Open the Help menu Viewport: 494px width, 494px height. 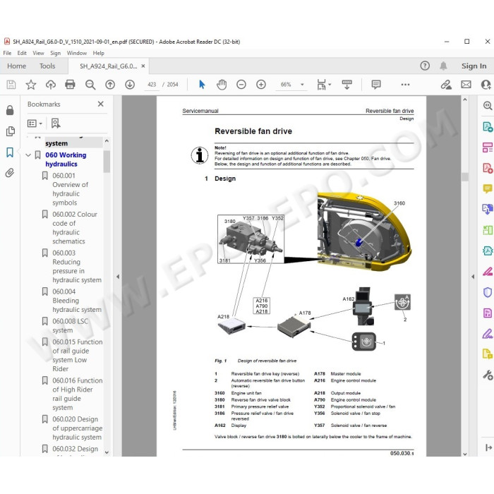click(x=98, y=53)
